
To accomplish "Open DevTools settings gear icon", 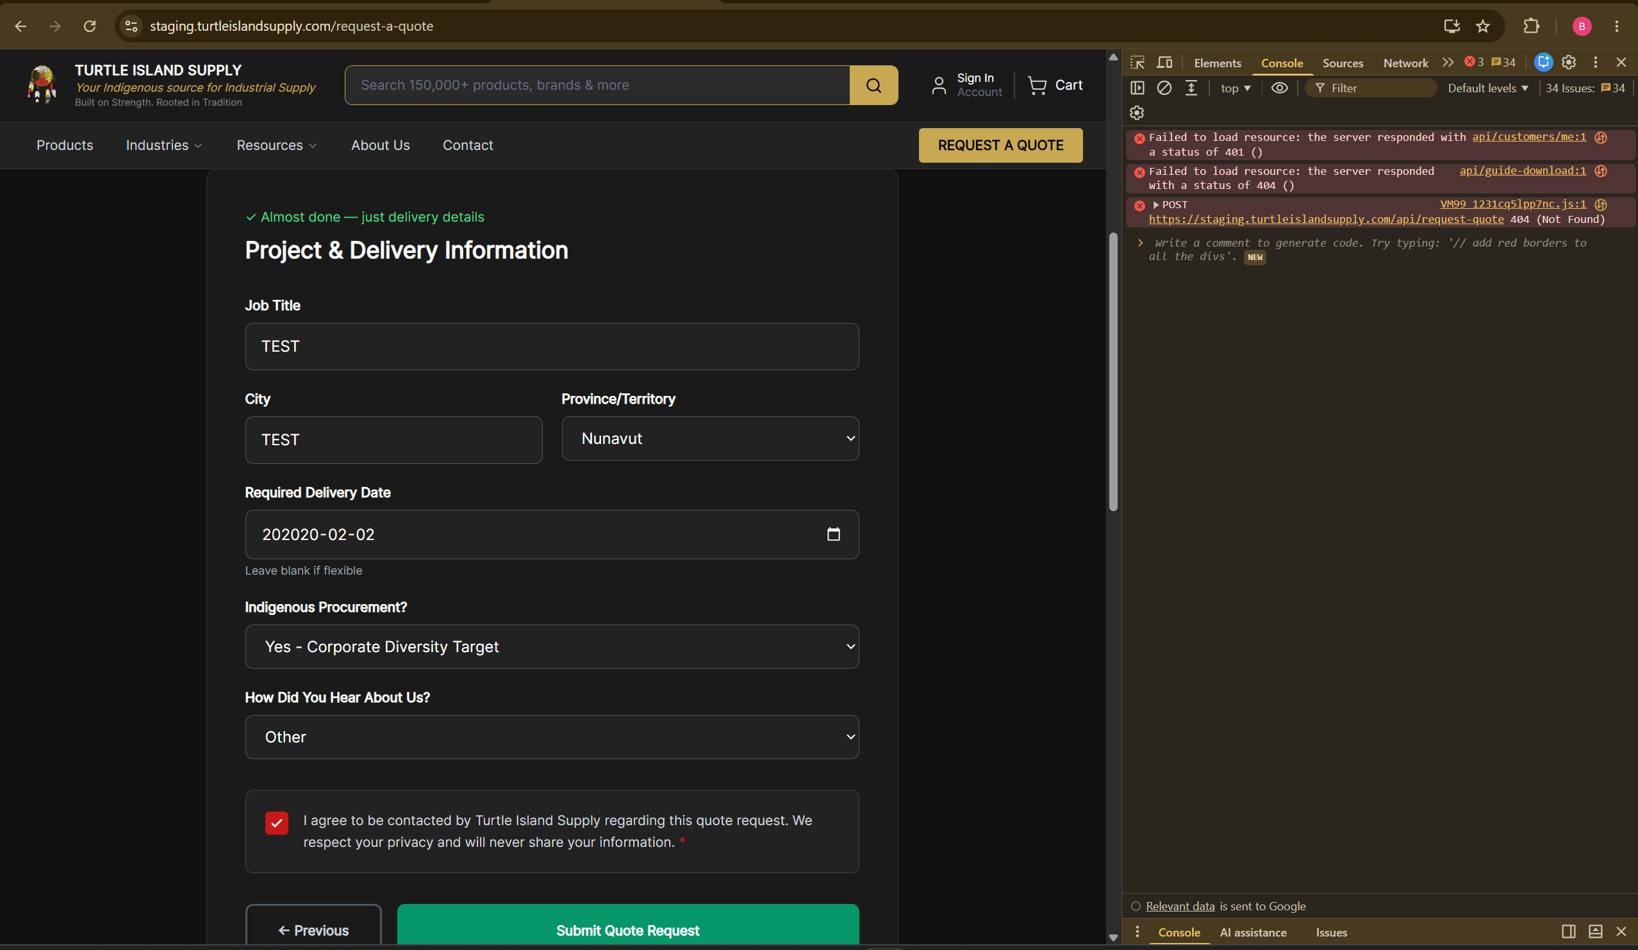I will point(1569,62).
